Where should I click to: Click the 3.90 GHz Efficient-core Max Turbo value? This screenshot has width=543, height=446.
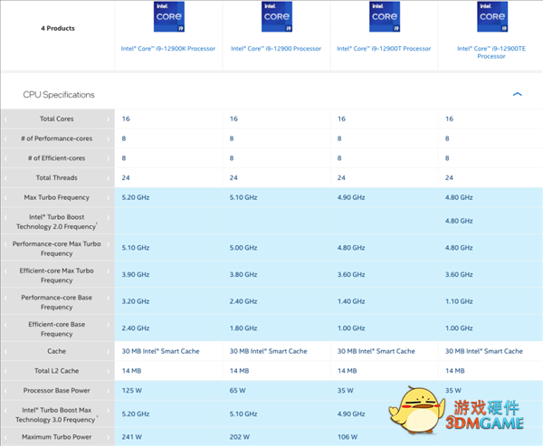[x=136, y=275]
